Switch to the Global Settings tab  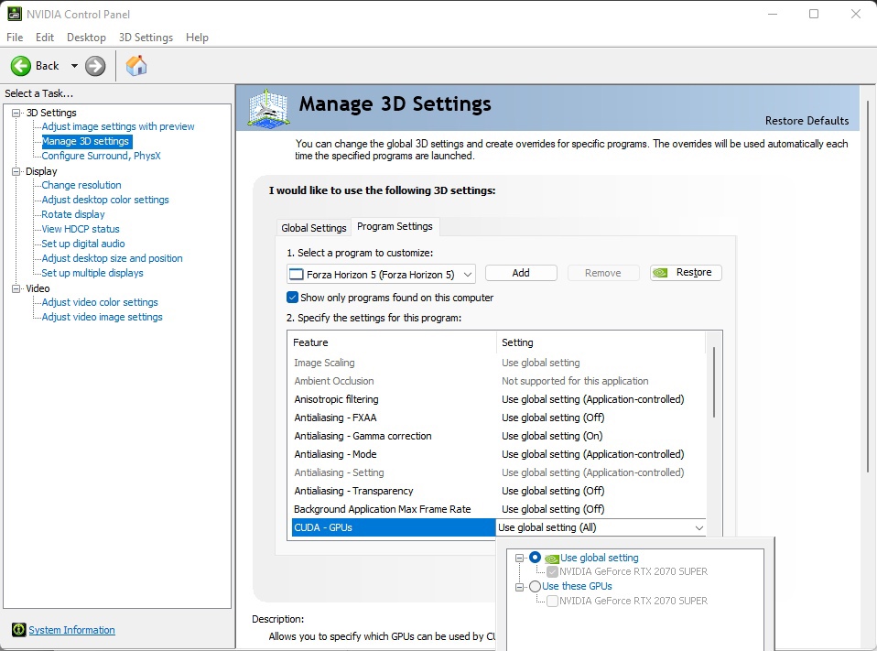(x=314, y=228)
